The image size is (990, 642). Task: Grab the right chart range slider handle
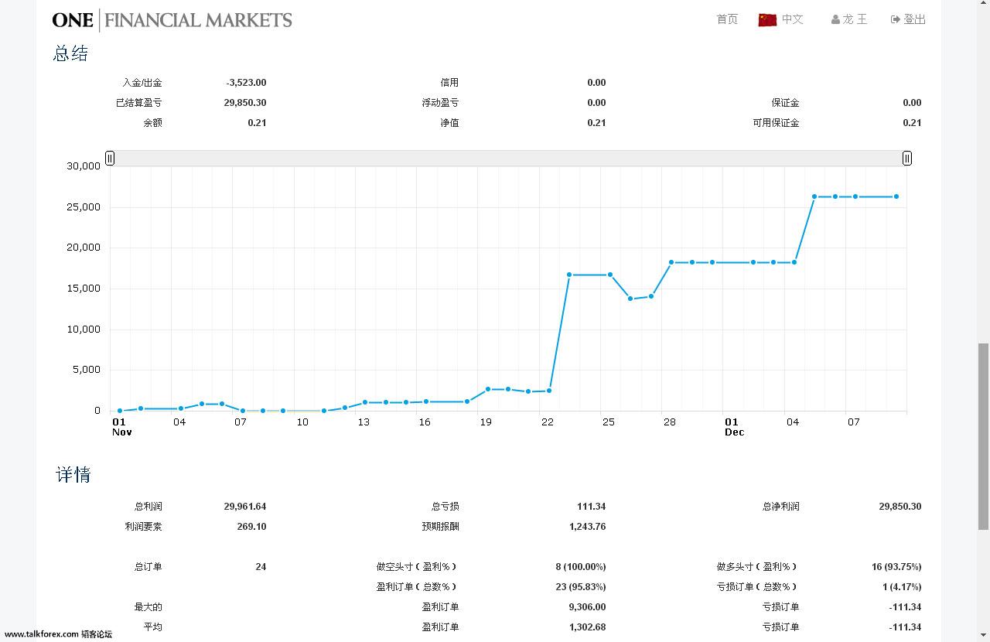pyautogui.click(x=906, y=158)
